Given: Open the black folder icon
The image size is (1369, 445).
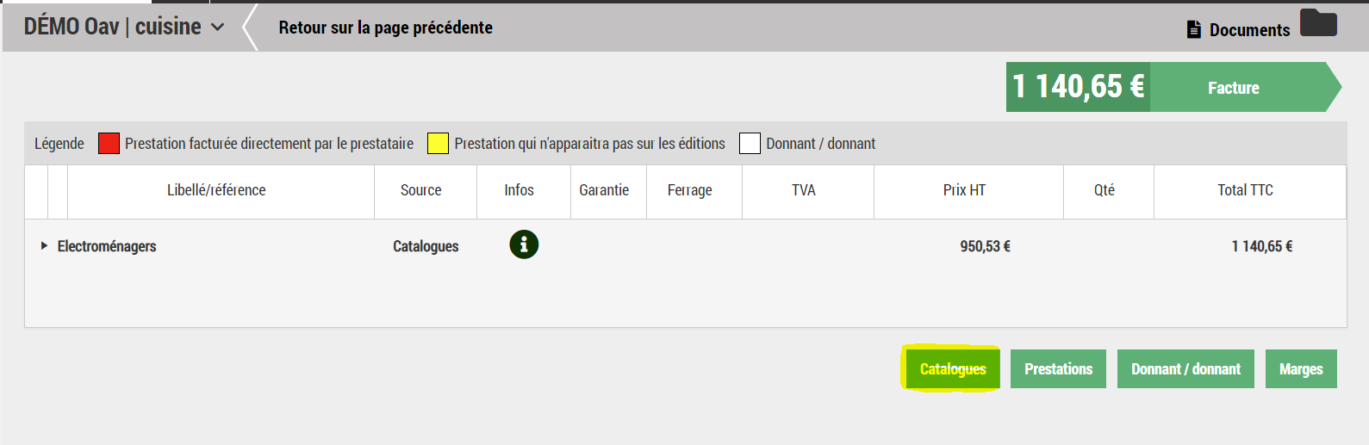Looking at the screenshot, I should [x=1318, y=24].
